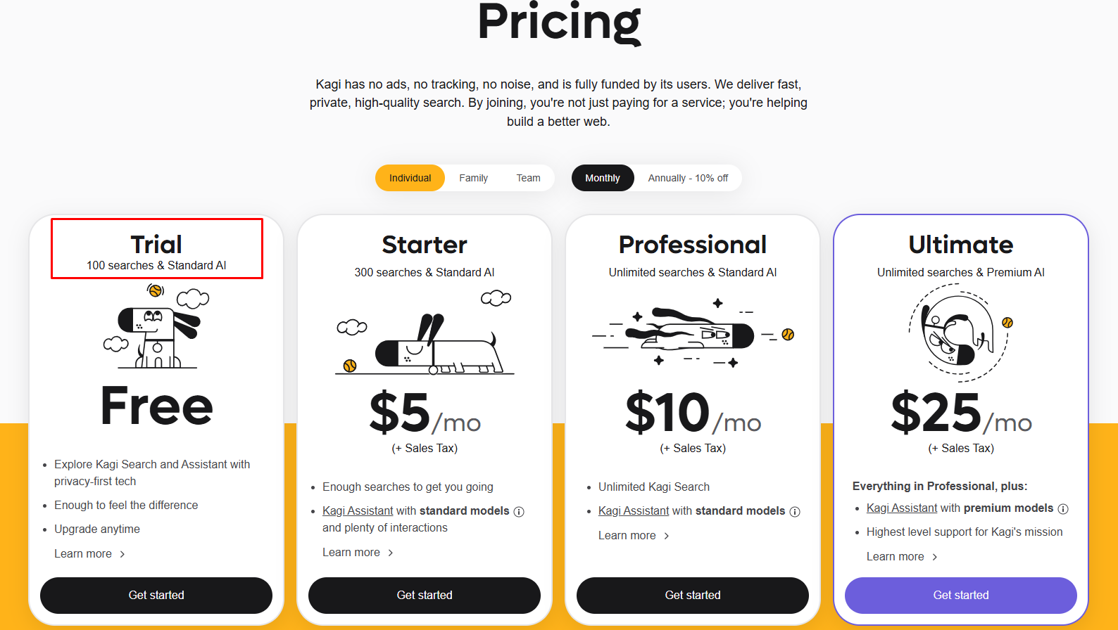This screenshot has width=1118, height=630.
Task: Select the Individual plan type toggle
Action: click(410, 179)
